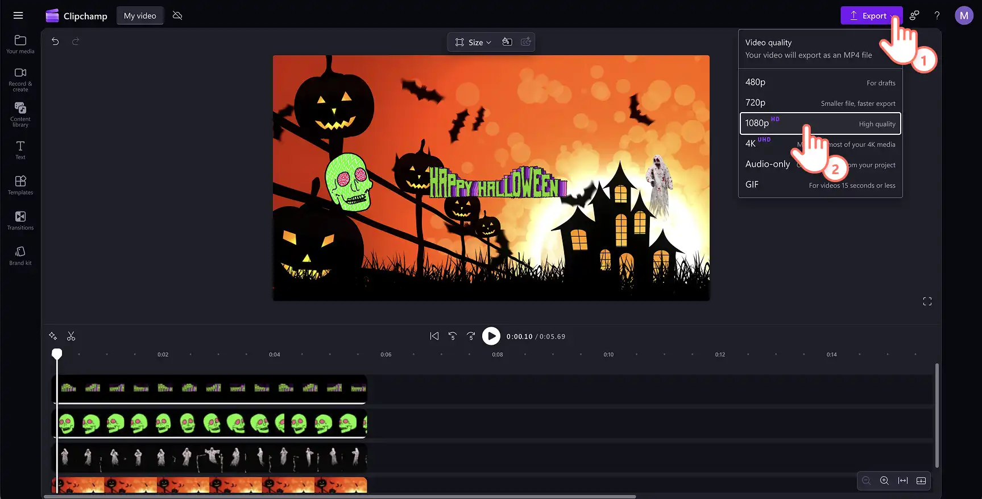The image size is (982, 499).
Task: Play the video preview
Action: 491,336
